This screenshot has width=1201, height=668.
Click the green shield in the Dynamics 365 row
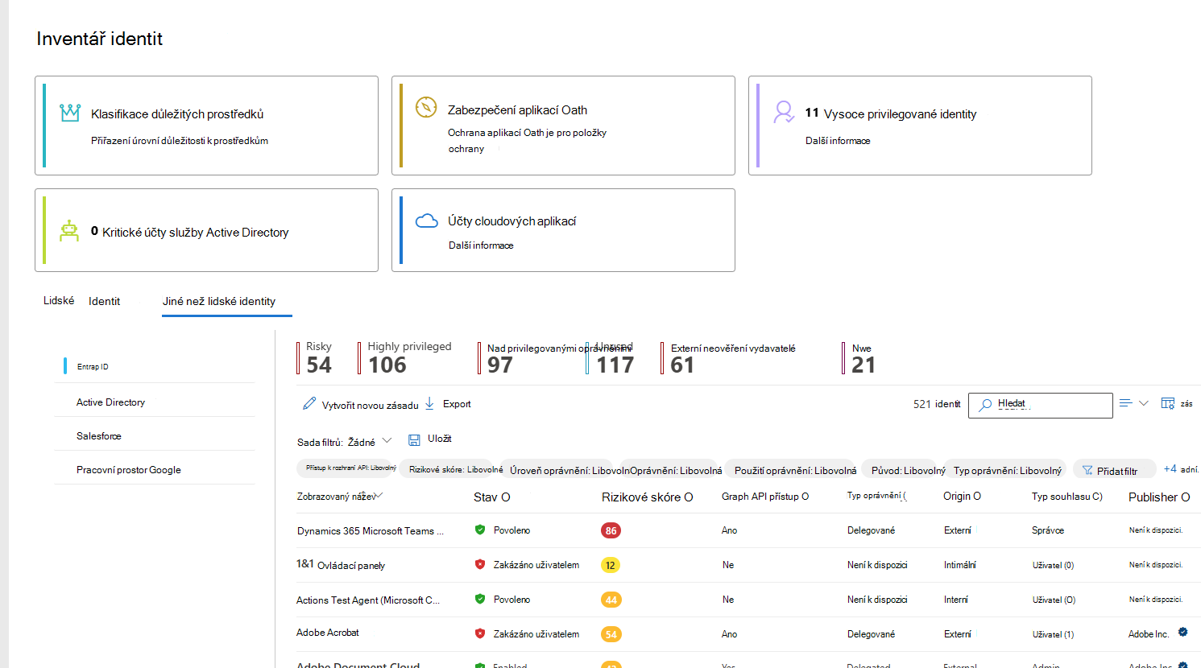(480, 530)
